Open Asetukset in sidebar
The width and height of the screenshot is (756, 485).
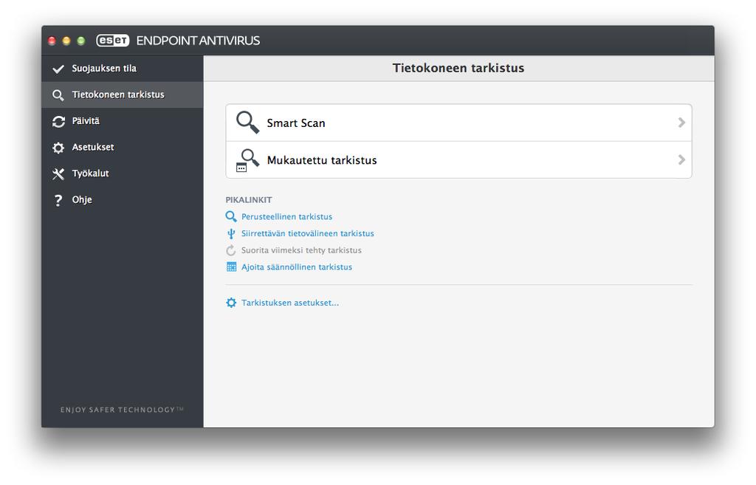pyautogui.click(x=123, y=147)
